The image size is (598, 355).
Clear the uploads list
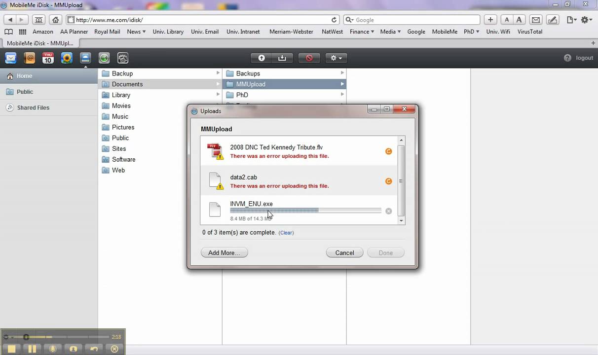pyautogui.click(x=286, y=233)
